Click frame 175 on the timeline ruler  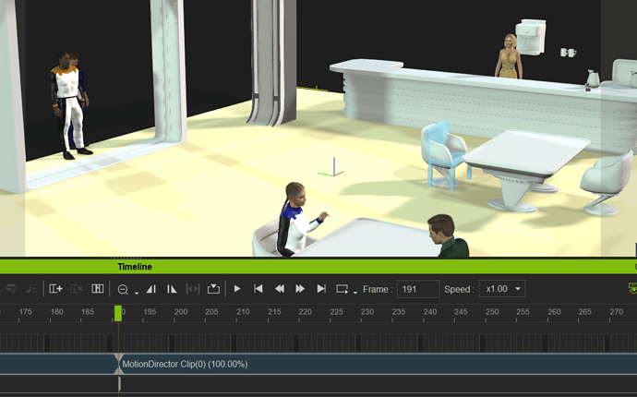(25, 312)
